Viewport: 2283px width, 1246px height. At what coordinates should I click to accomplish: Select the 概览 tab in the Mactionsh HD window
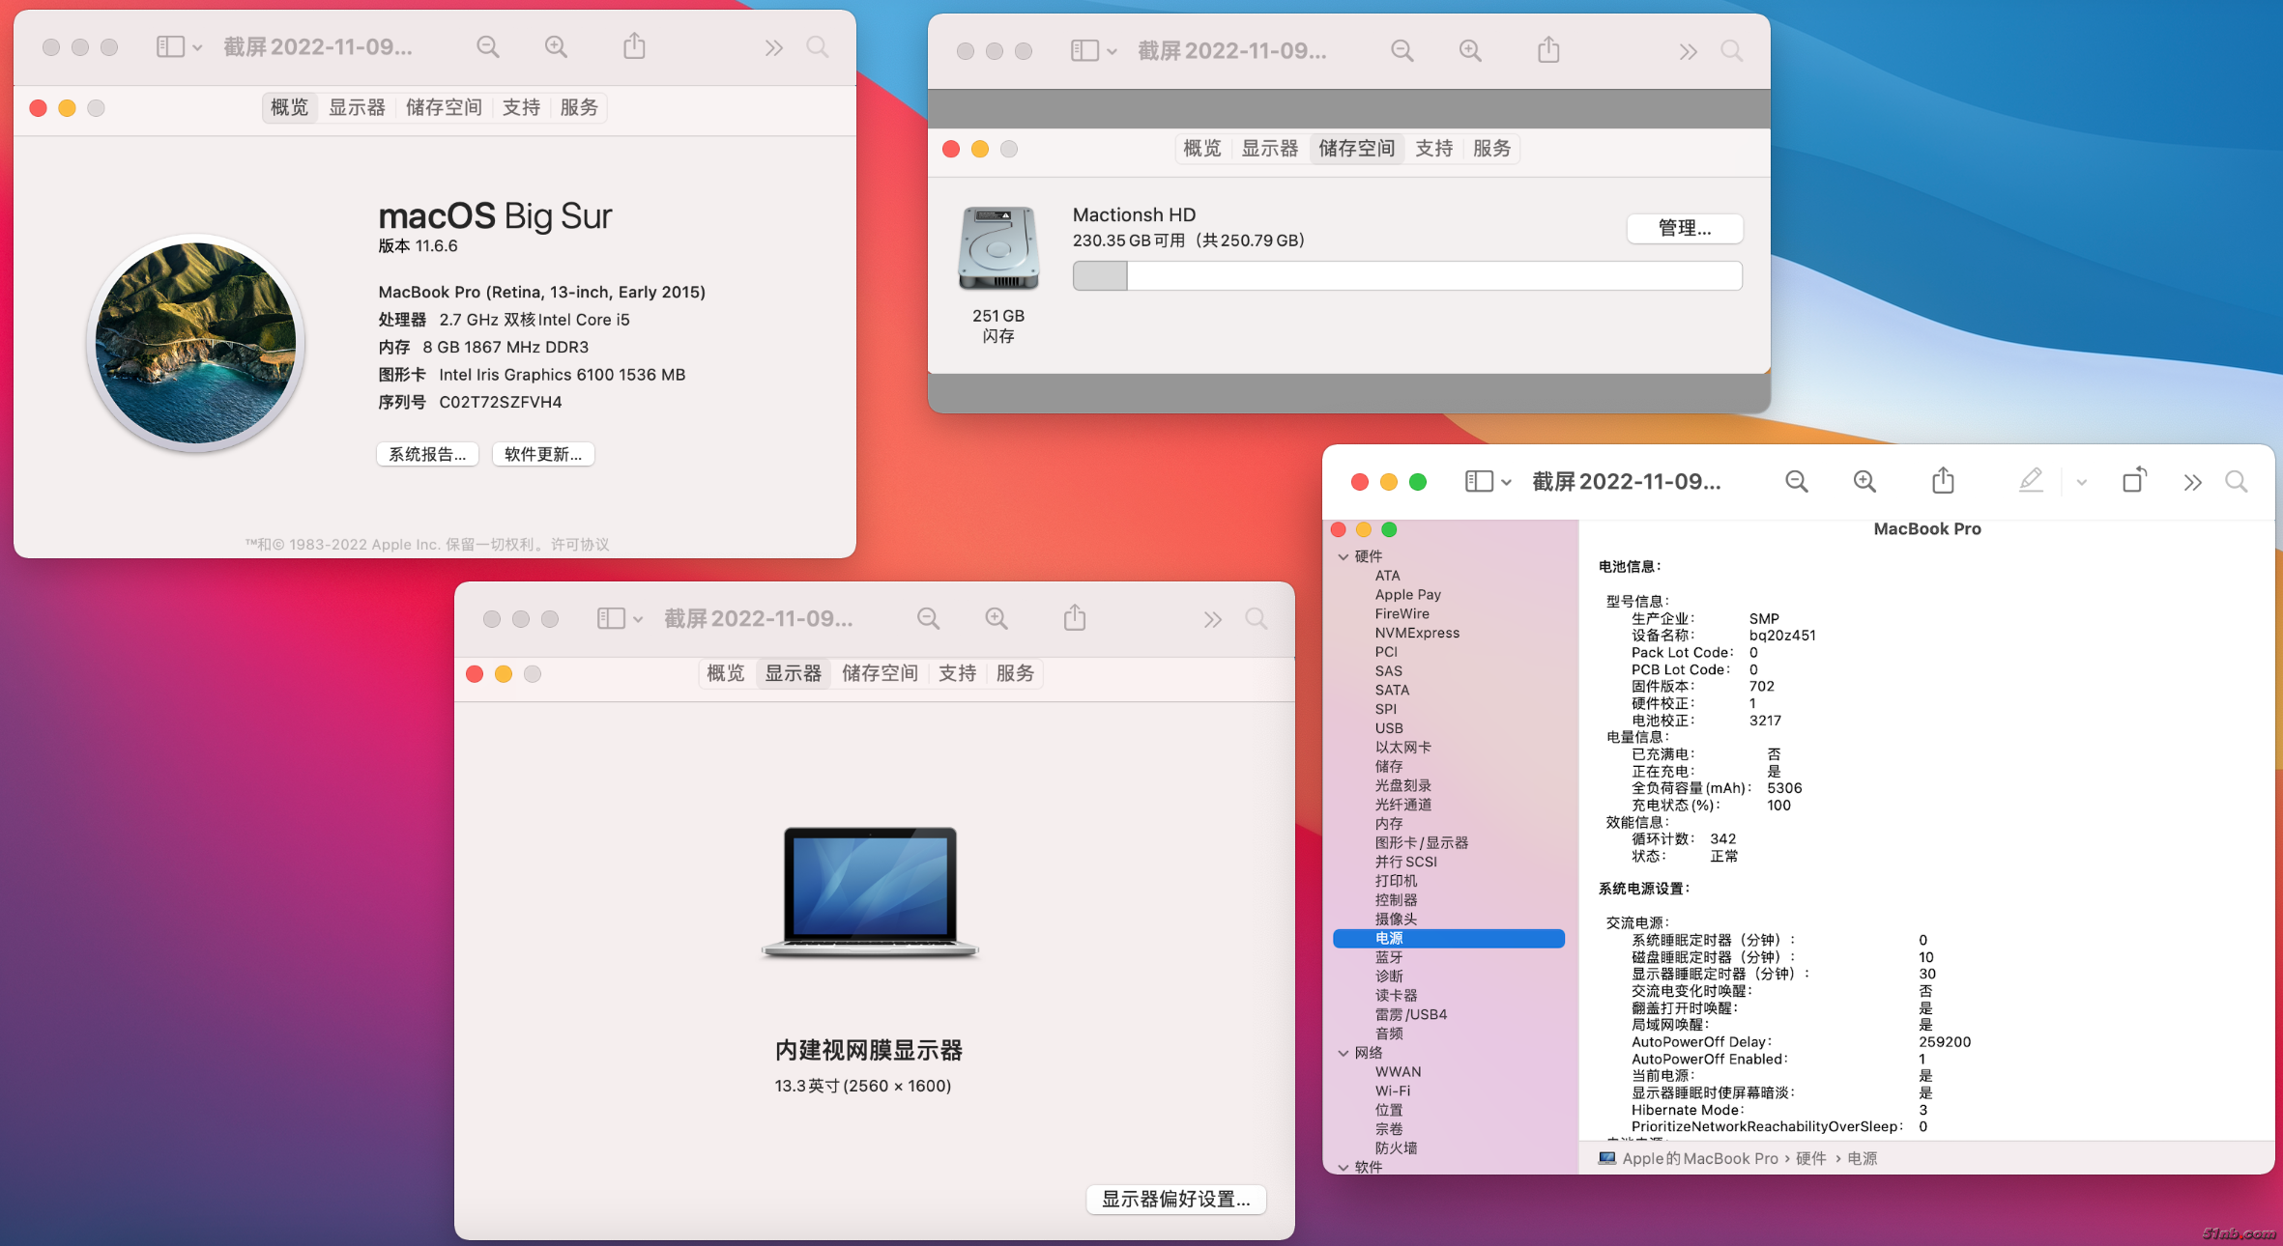pos(1202,148)
